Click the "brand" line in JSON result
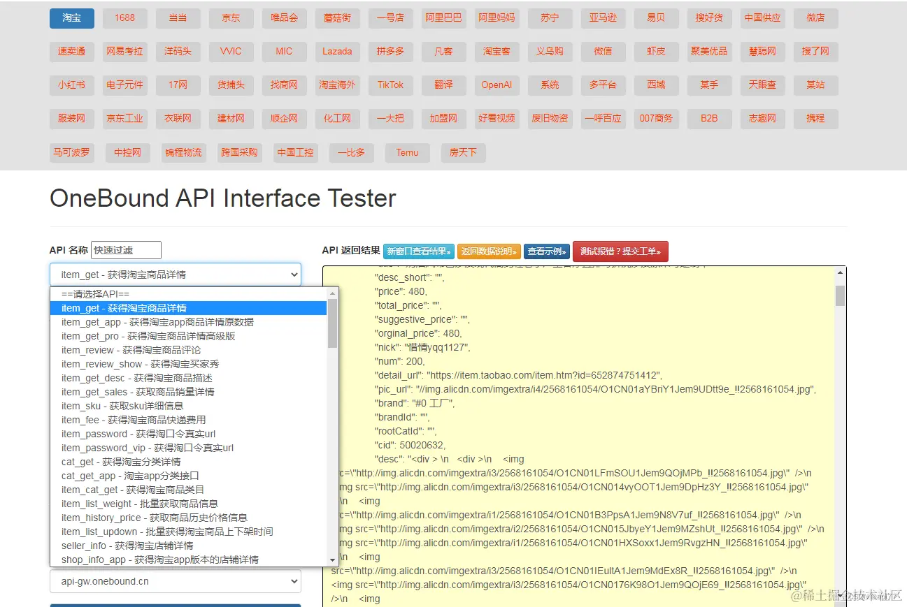Screen dimensions: 907x607 tap(414, 403)
